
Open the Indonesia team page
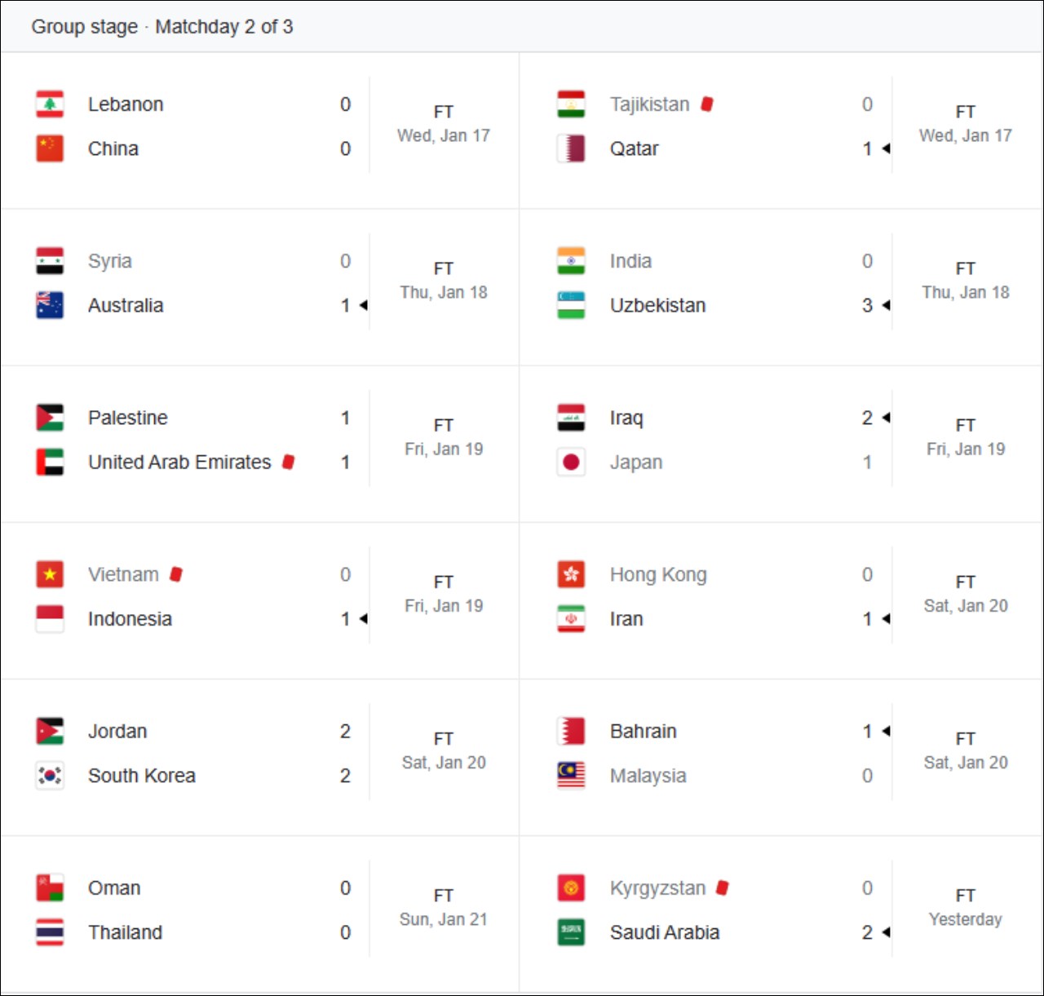(x=129, y=619)
